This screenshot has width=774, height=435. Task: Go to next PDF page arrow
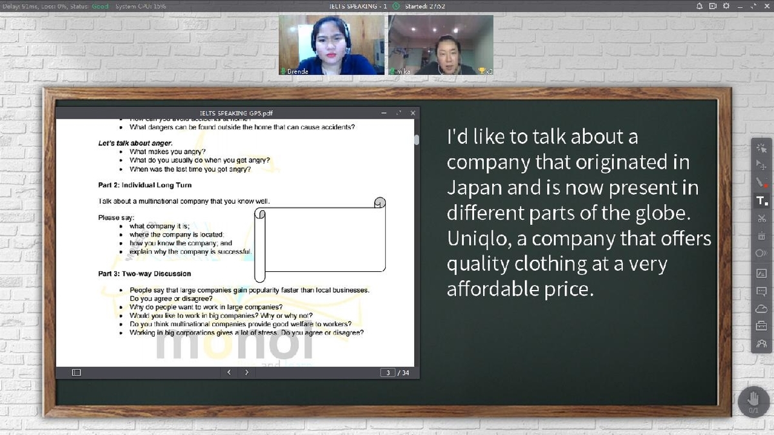[x=246, y=372]
